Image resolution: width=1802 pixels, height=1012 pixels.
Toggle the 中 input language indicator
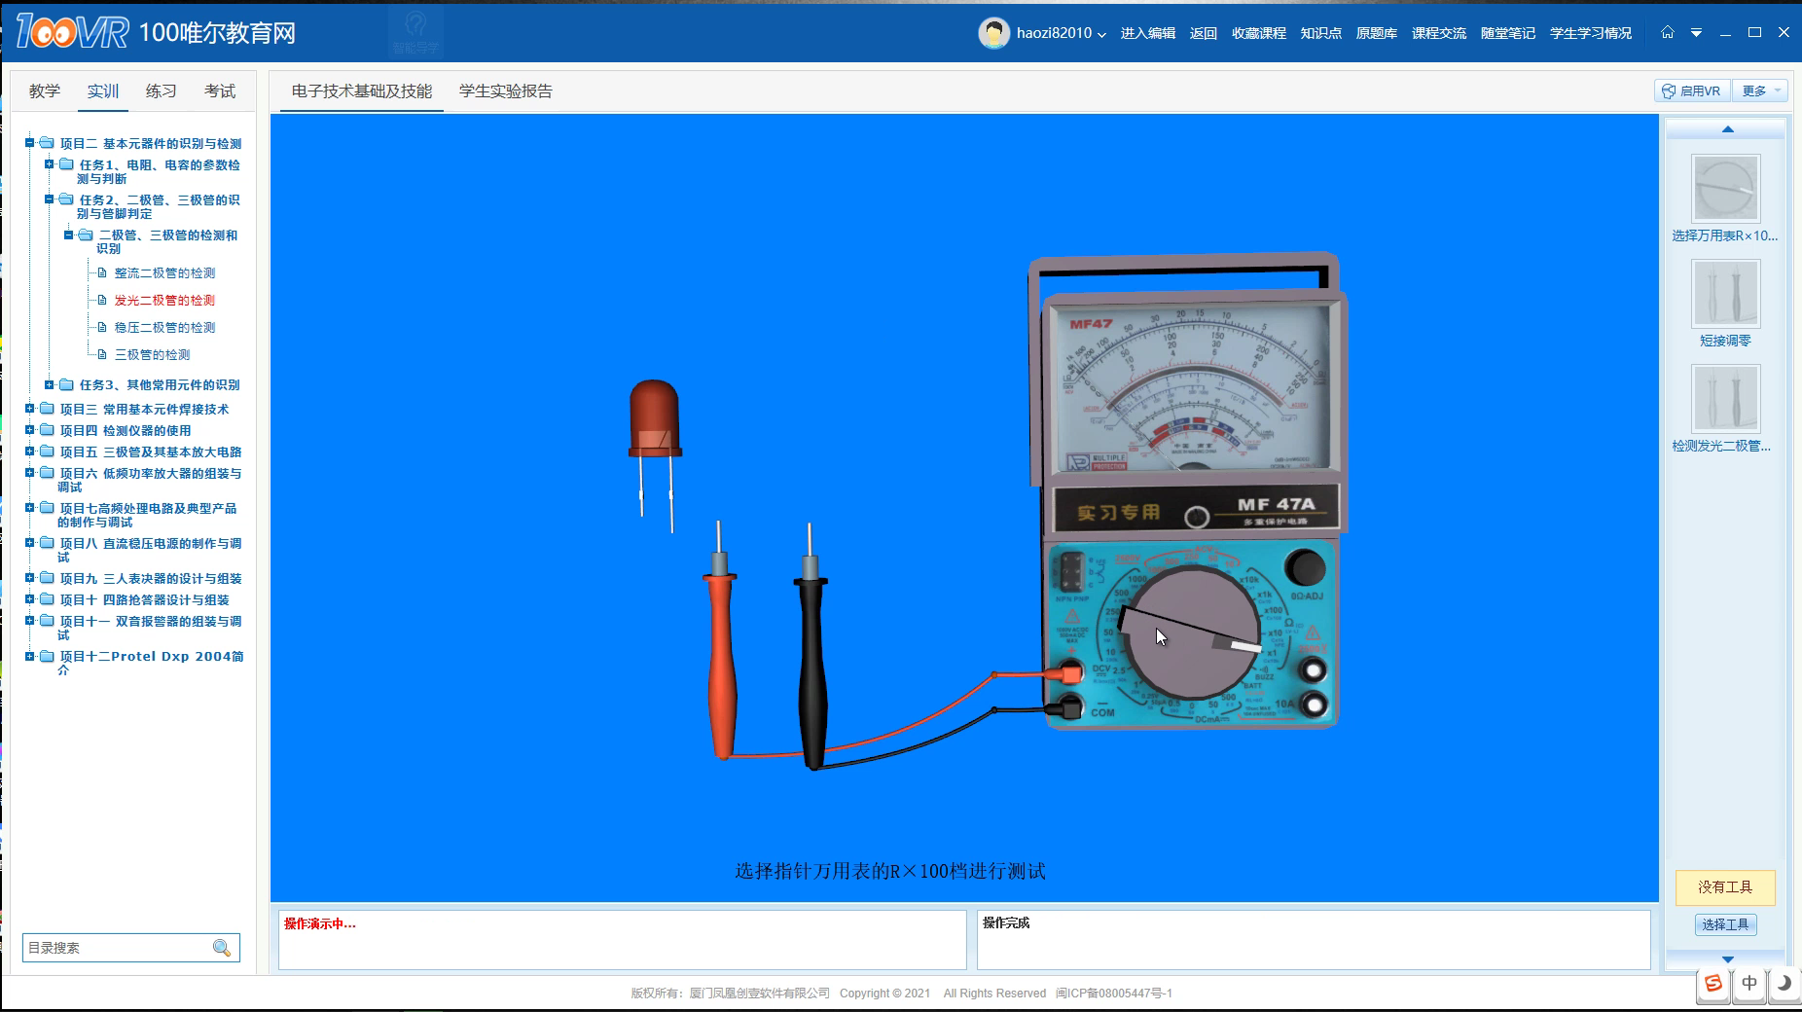point(1748,983)
